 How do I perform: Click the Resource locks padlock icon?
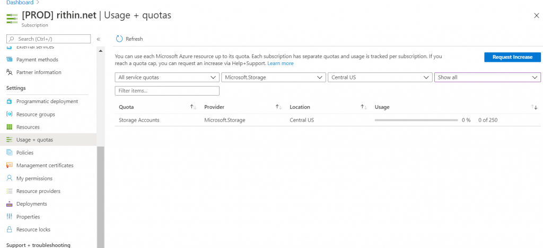(x=9, y=229)
